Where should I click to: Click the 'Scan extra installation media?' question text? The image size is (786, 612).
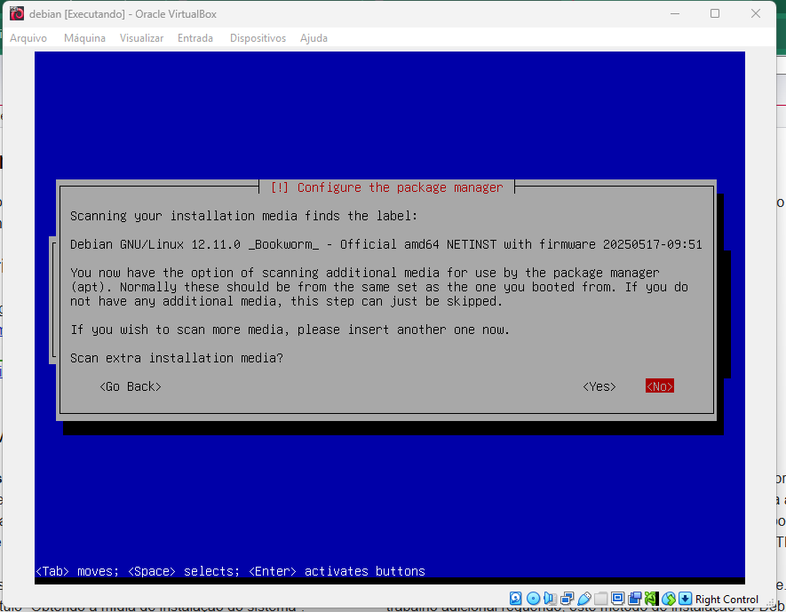tap(177, 358)
